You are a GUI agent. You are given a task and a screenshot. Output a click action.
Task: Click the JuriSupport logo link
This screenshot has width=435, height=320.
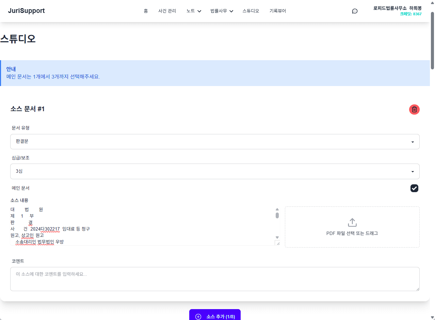tap(27, 11)
